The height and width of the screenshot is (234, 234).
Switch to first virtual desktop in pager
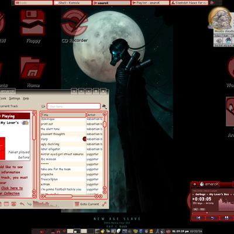click(70, 231)
